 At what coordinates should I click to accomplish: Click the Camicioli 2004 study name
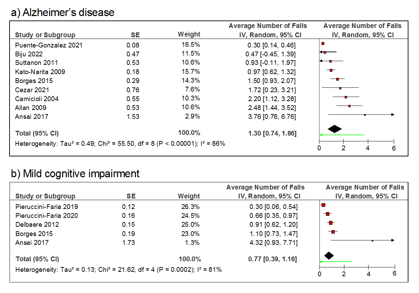37,99
